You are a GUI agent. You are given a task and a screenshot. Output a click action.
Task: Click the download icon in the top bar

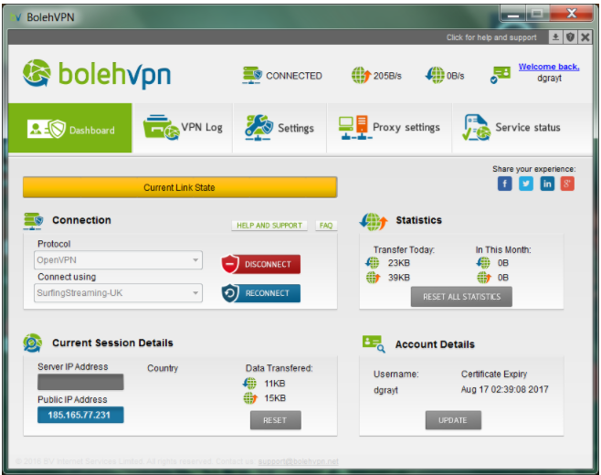pos(555,37)
